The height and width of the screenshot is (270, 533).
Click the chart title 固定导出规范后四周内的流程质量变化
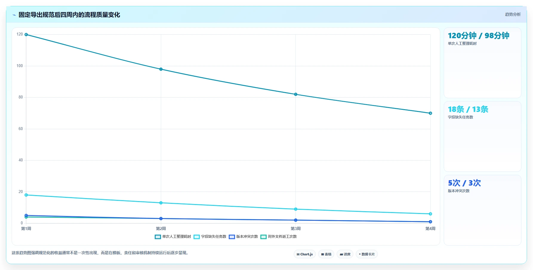pyautogui.click(x=69, y=15)
